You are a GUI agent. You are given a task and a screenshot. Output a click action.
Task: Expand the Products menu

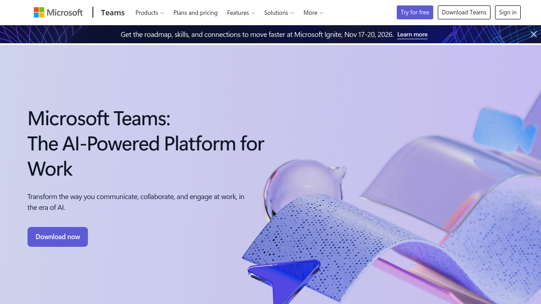tap(150, 13)
